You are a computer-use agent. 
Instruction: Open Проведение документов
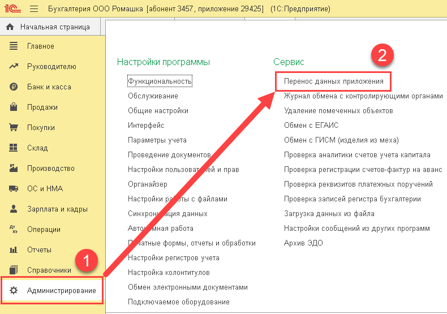tap(169, 155)
